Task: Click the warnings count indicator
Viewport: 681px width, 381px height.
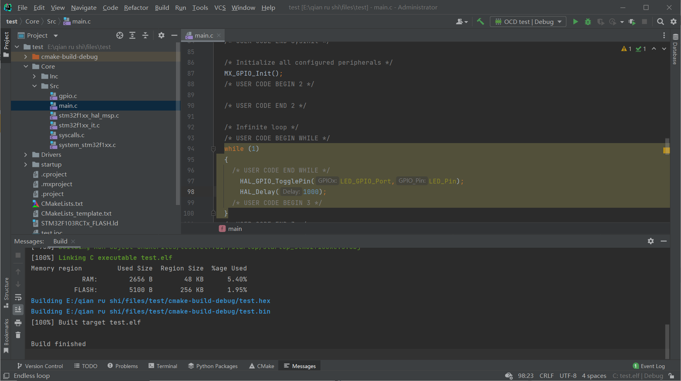Action: (x=626, y=49)
